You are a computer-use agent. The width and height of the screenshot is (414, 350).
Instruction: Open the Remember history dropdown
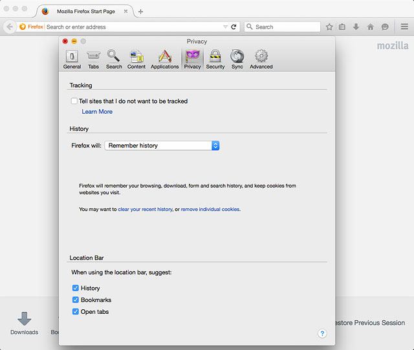click(162, 146)
